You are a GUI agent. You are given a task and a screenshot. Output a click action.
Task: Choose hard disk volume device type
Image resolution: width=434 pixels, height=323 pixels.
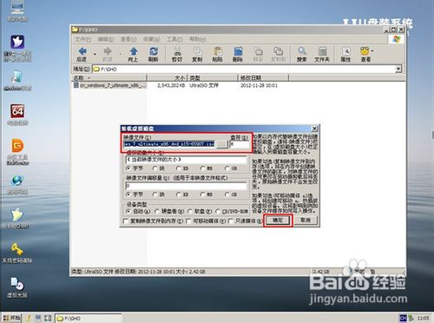tap(157, 212)
